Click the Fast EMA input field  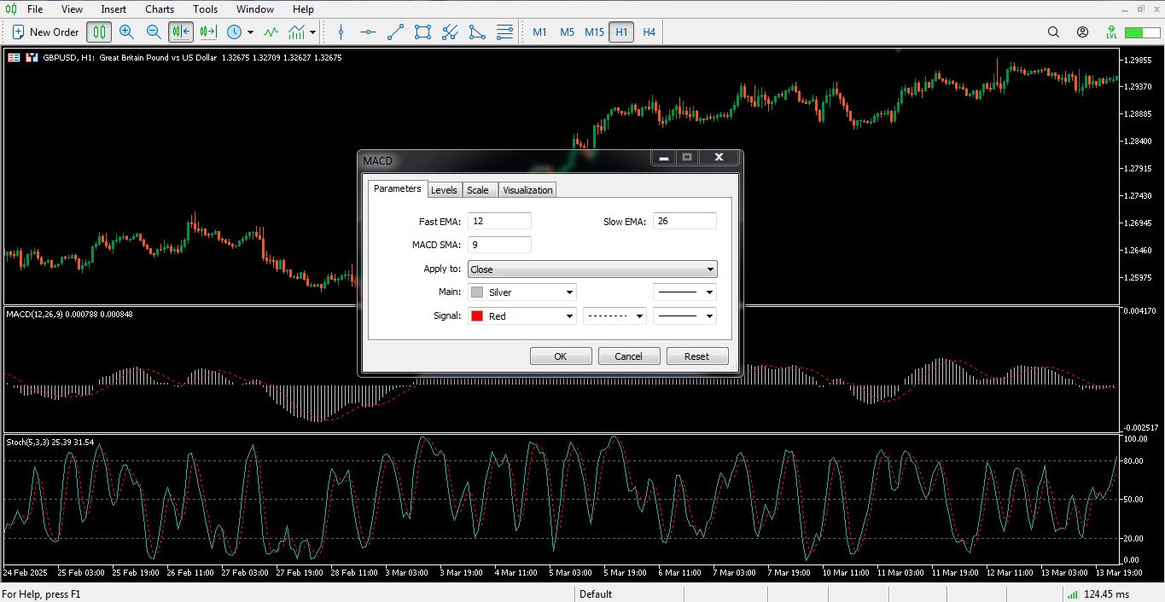point(499,222)
